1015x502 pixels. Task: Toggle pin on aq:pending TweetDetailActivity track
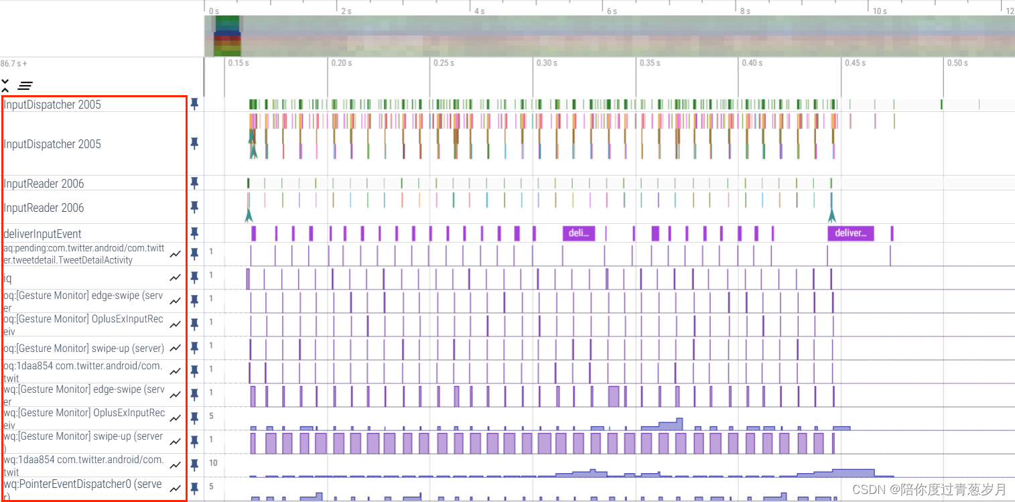[x=194, y=253]
